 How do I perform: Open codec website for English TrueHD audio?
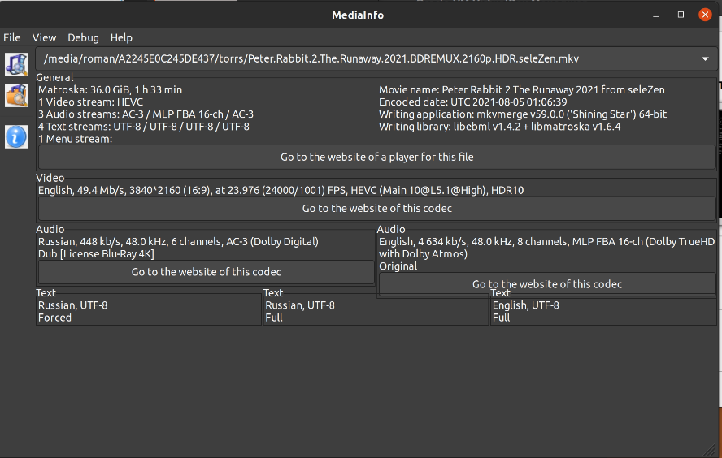546,284
